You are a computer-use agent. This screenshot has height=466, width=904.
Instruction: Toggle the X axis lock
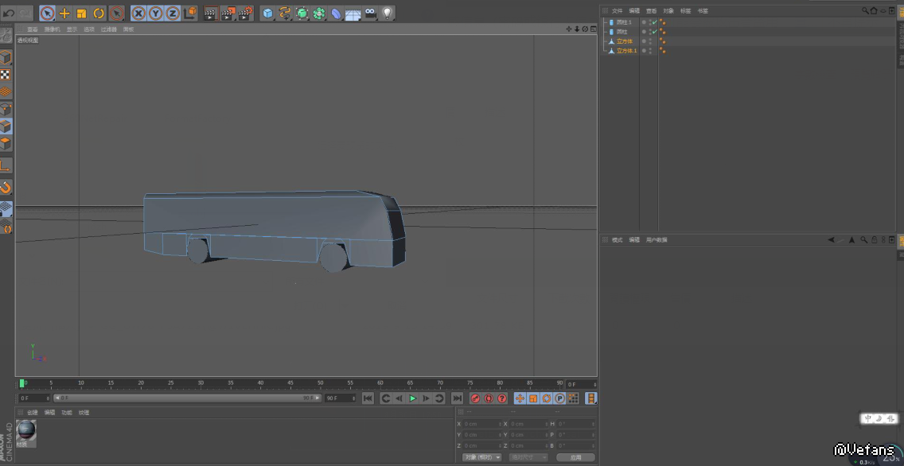[x=138, y=13]
